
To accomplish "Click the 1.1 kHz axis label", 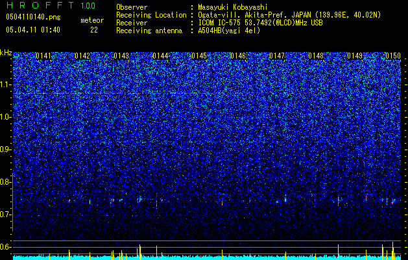I will click(x=6, y=84).
